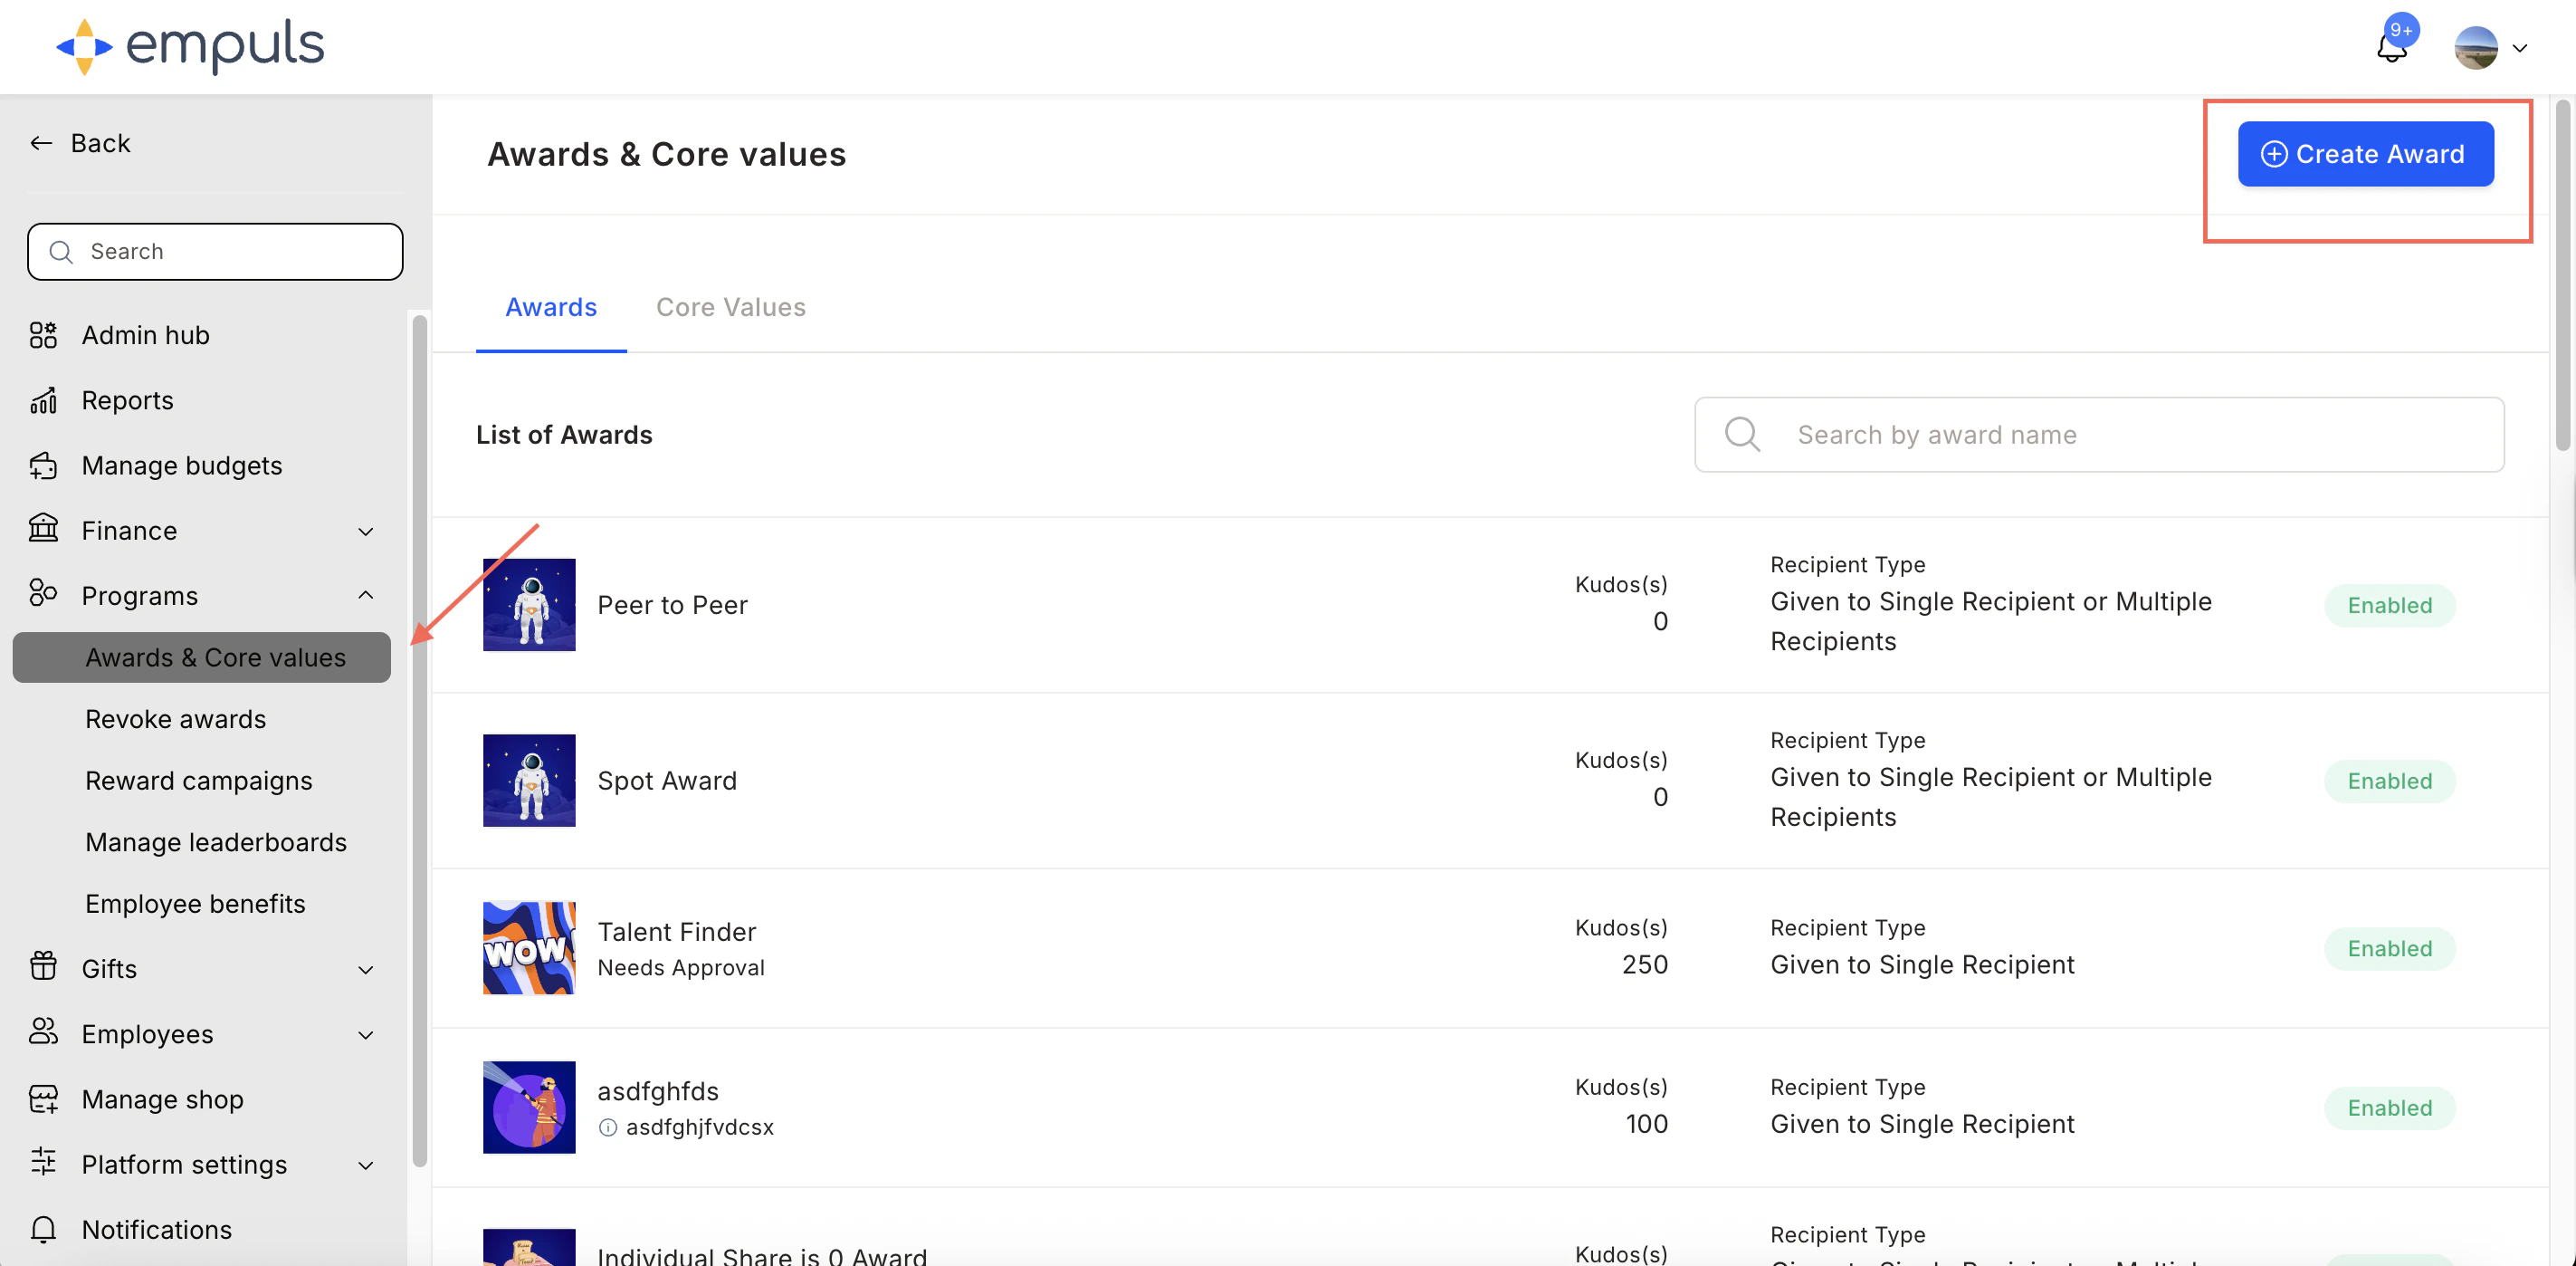Image resolution: width=2576 pixels, height=1266 pixels.
Task: Click the Manage budgets icon
Action: tap(43, 465)
